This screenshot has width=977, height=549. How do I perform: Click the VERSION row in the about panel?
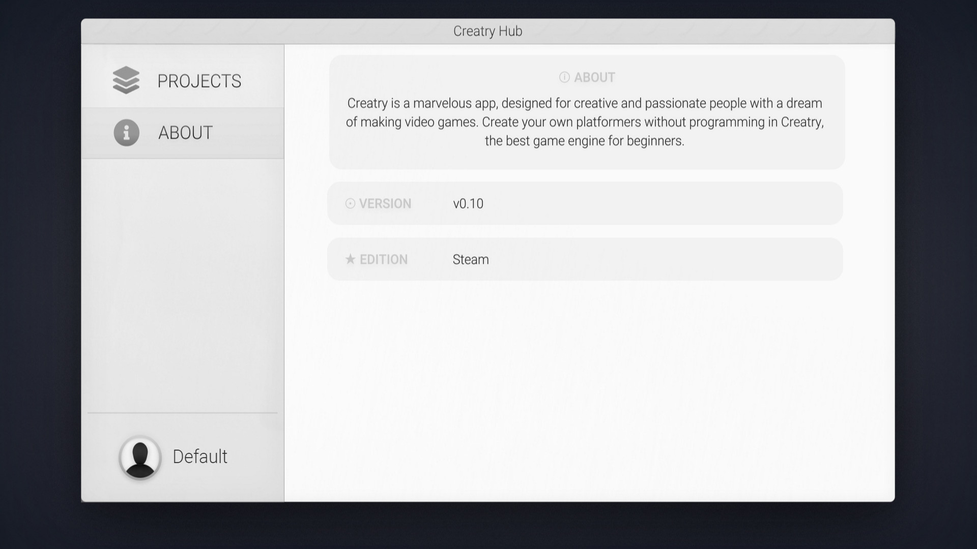click(x=585, y=203)
